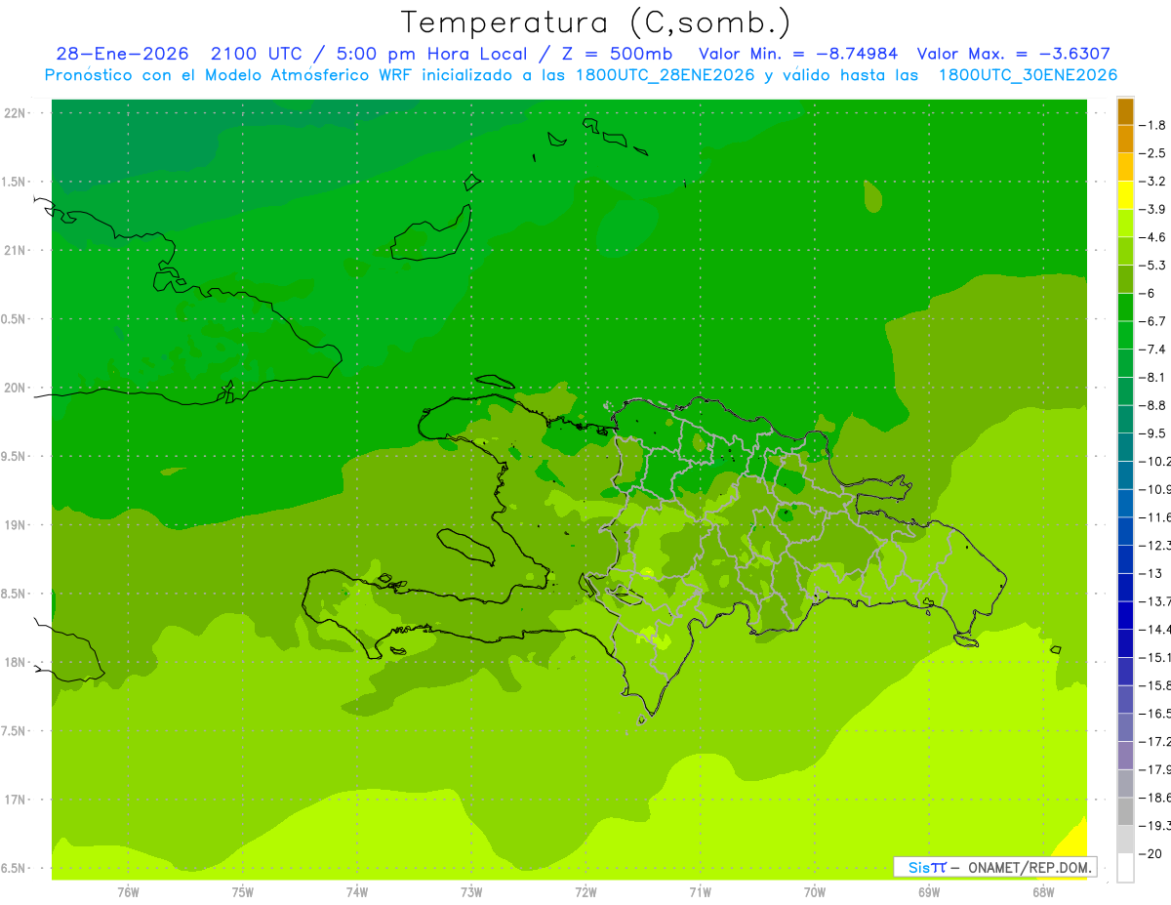
Task: Click the '68W' longitude label
Action: (1043, 891)
